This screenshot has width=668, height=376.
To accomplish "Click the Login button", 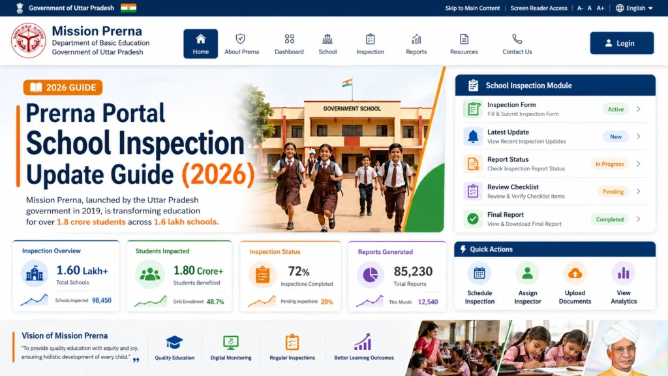I will pyautogui.click(x=622, y=43).
